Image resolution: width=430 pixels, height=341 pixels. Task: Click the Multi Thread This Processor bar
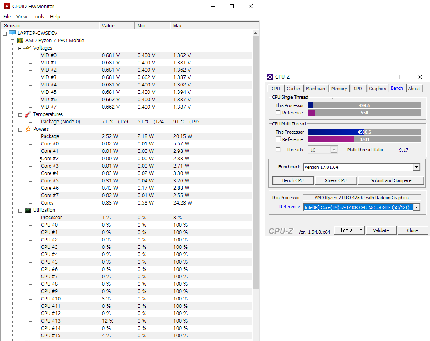click(x=364, y=132)
